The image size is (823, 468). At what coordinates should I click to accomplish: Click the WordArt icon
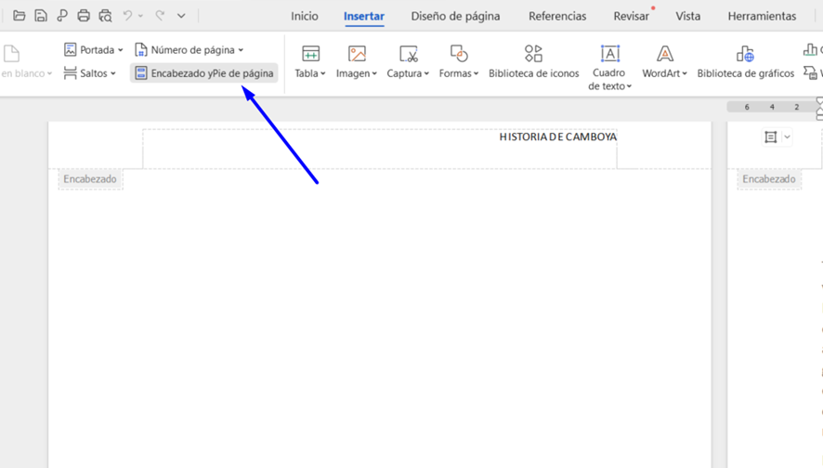665,54
